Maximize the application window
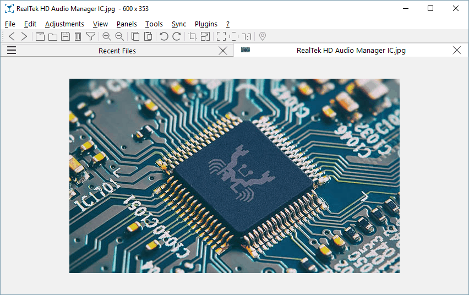 point(430,8)
